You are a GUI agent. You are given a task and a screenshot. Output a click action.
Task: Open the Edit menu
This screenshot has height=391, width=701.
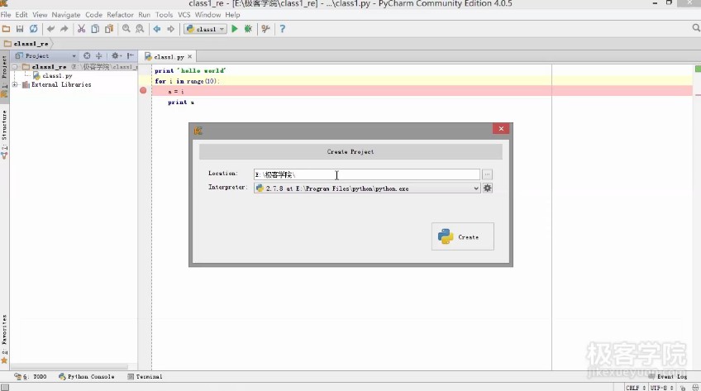click(21, 15)
